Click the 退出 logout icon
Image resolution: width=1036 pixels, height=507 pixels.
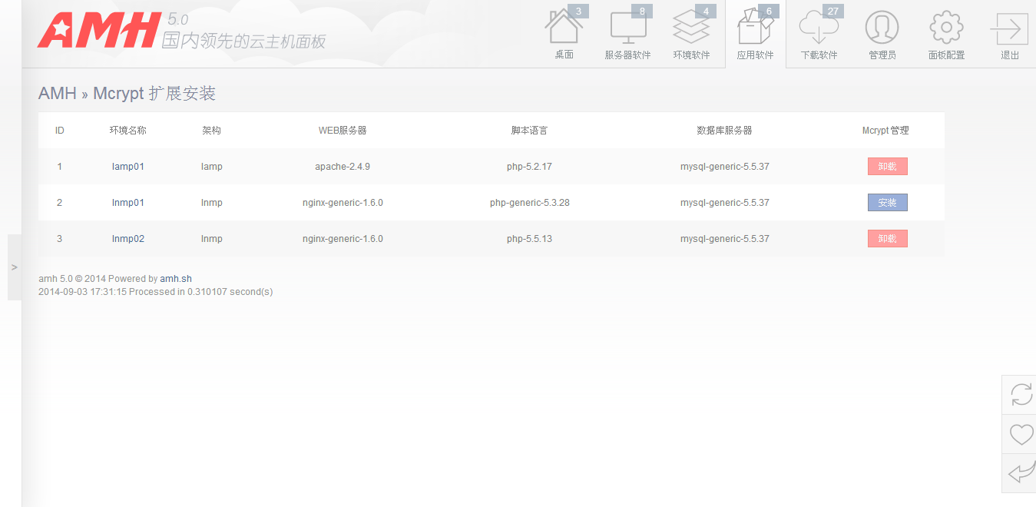[1009, 29]
